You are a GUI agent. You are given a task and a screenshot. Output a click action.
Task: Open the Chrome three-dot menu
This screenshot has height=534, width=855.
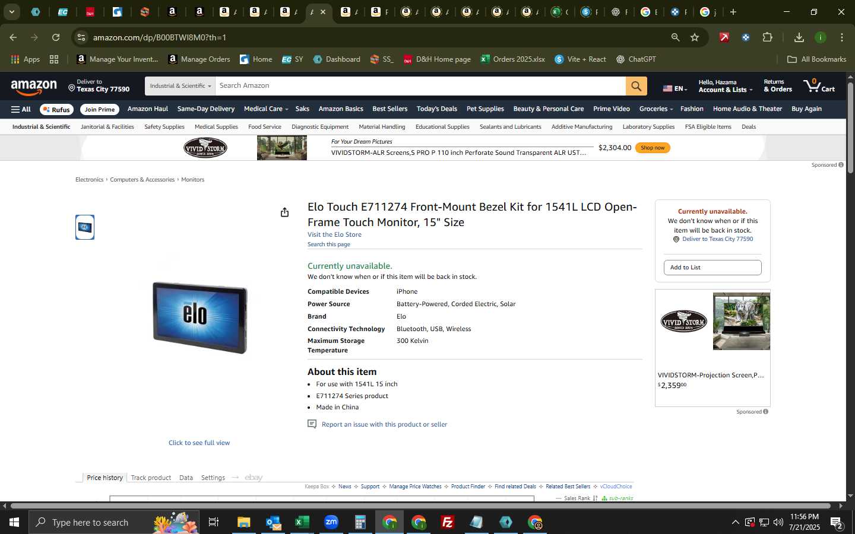click(841, 37)
